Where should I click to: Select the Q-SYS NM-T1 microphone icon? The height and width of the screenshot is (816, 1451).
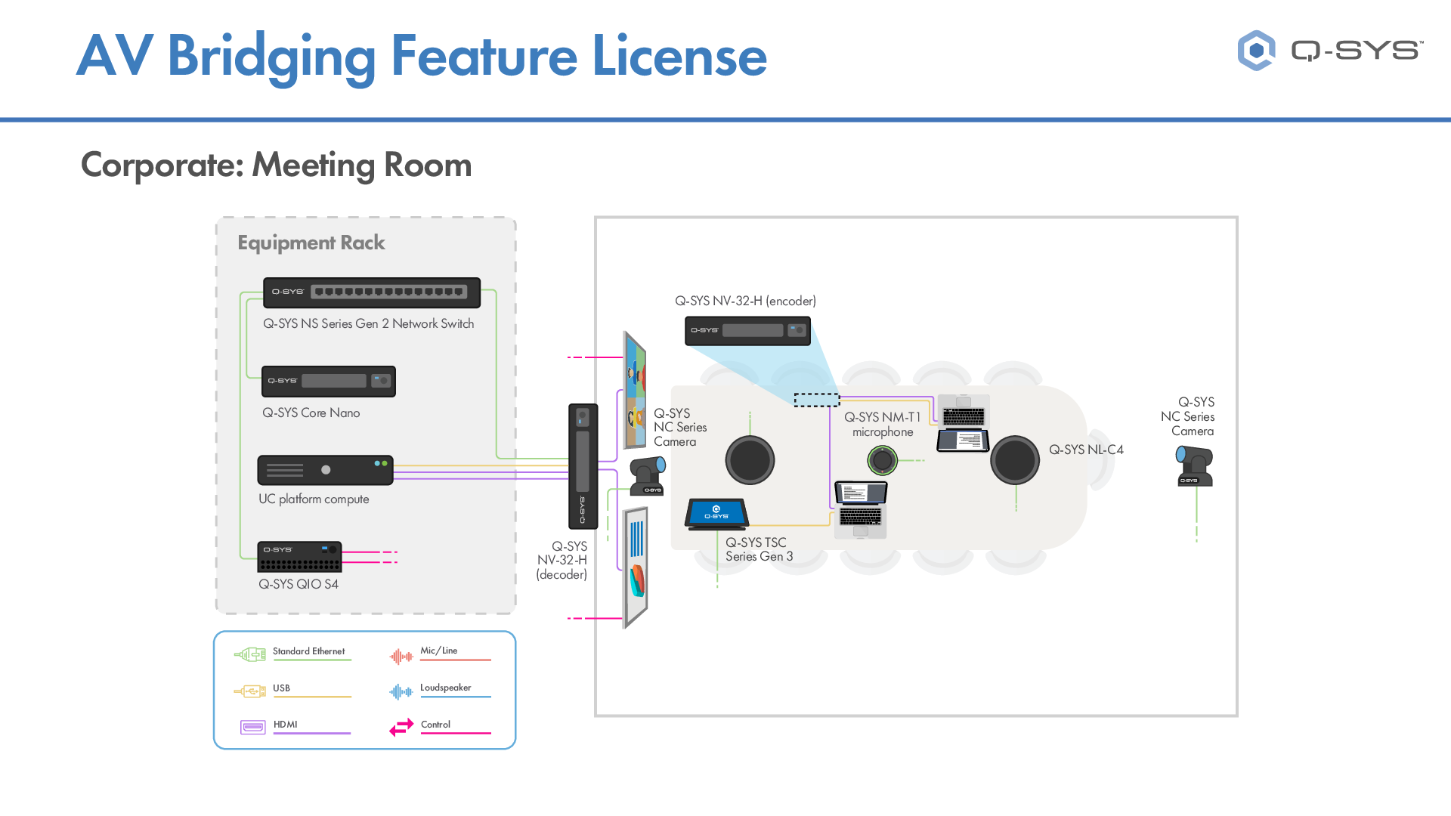point(883,460)
